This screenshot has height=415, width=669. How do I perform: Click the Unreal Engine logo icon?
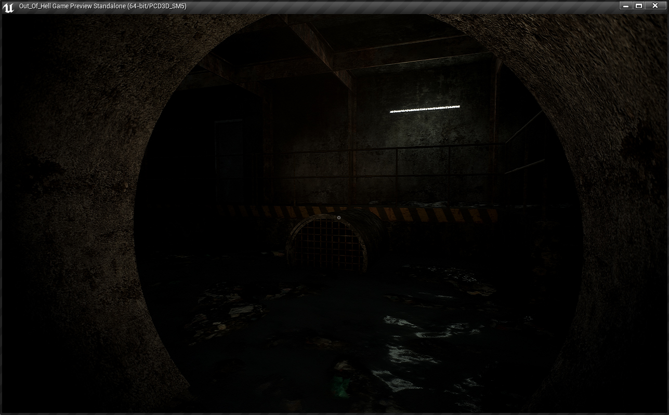[x=8, y=7]
